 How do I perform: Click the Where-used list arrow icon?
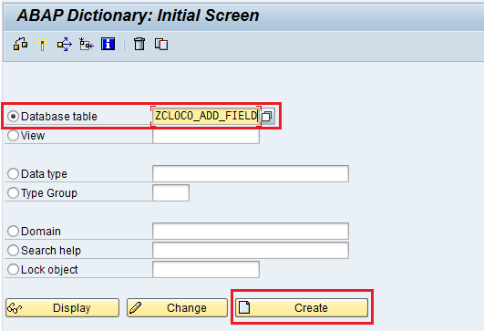[64, 44]
